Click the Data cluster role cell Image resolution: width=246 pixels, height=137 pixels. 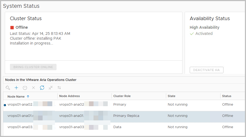[x=117, y=127]
